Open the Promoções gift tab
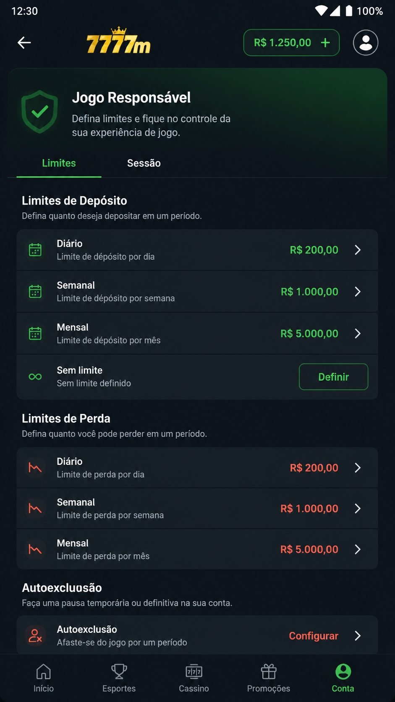Viewport: 395px width, 702px height. click(269, 678)
